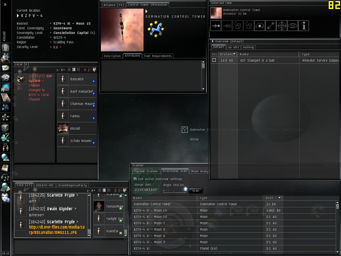Increase Local chat font with A+ button
Image resolution: width=341 pixels, height=256 pixels.
(63, 70)
